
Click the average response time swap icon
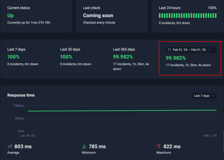click(10, 146)
